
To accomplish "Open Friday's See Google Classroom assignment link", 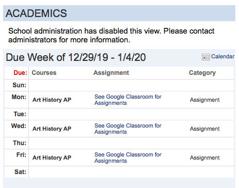I will pyautogui.click(x=128, y=158).
